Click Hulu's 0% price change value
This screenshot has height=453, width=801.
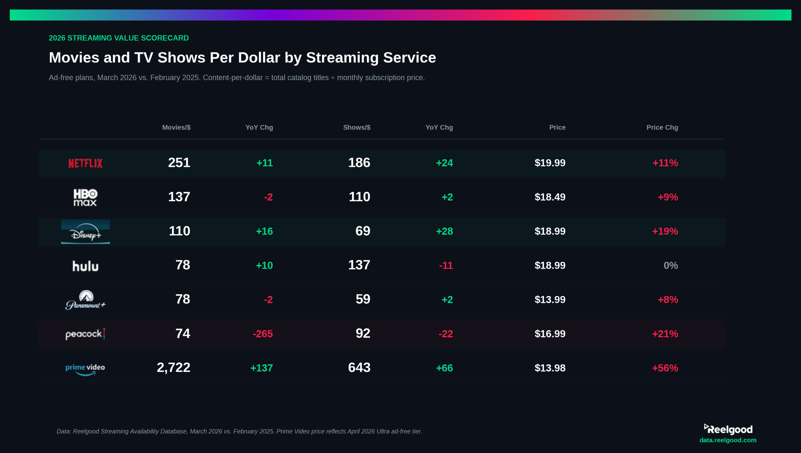pyautogui.click(x=671, y=265)
